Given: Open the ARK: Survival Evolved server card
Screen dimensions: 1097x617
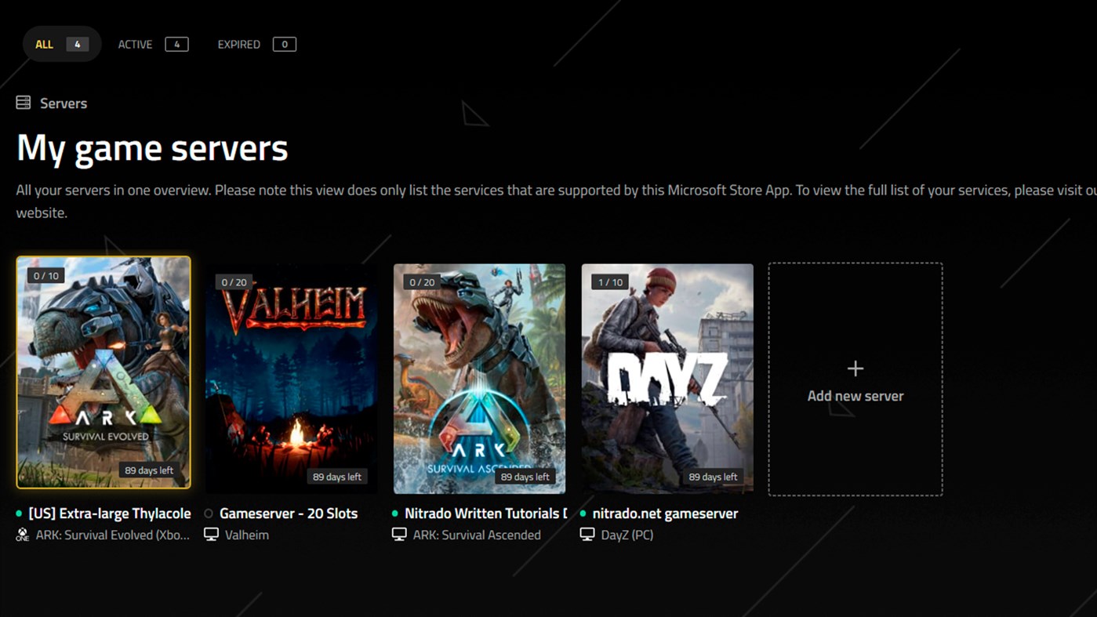Looking at the screenshot, I should tap(104, 372).
